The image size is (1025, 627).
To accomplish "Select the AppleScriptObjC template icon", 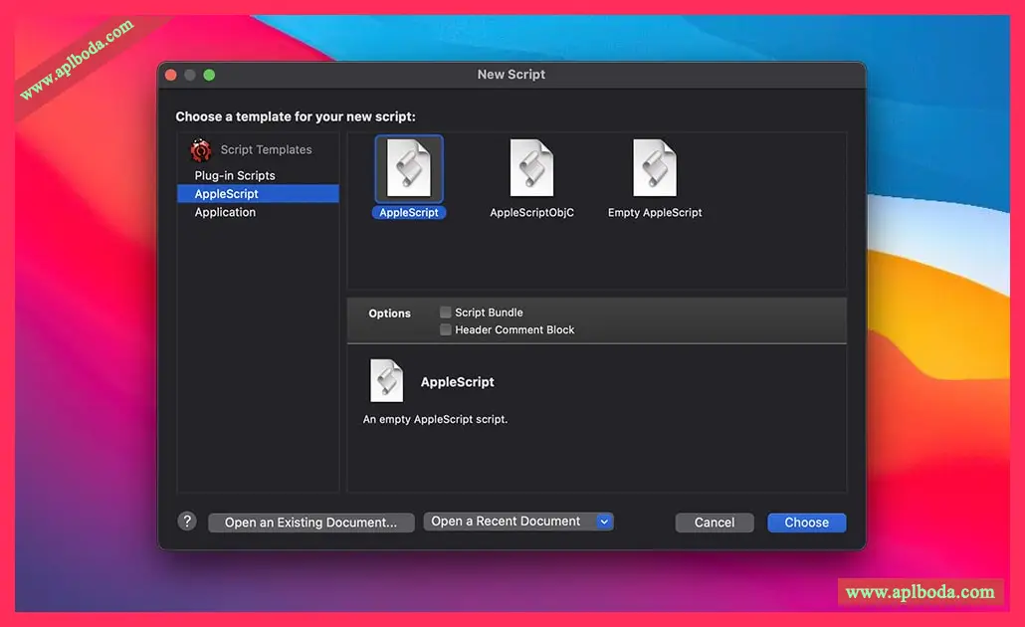I will tap(531, 168).
